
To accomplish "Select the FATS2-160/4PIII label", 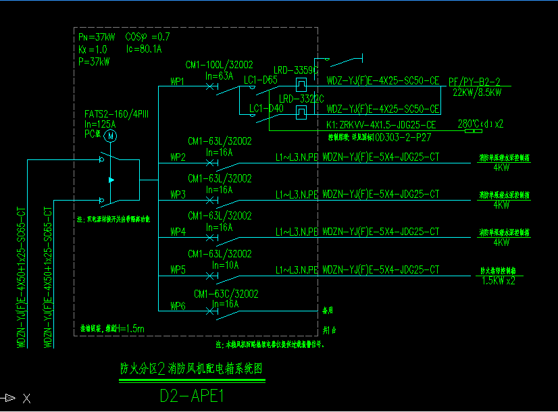I will click(116, 114).
